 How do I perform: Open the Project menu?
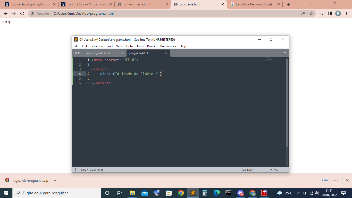pyautogui.click(x=152, y=46)
